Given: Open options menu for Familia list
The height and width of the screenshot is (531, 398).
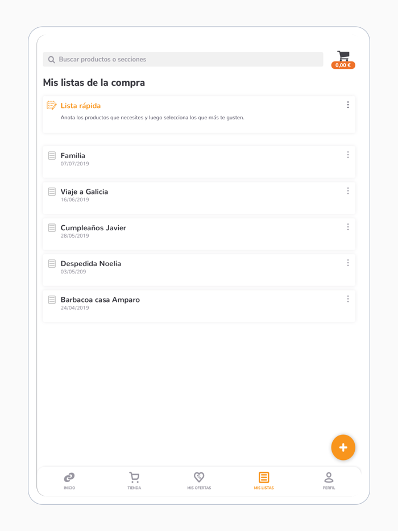Looking at the screenshot, I should coord(348,155).
